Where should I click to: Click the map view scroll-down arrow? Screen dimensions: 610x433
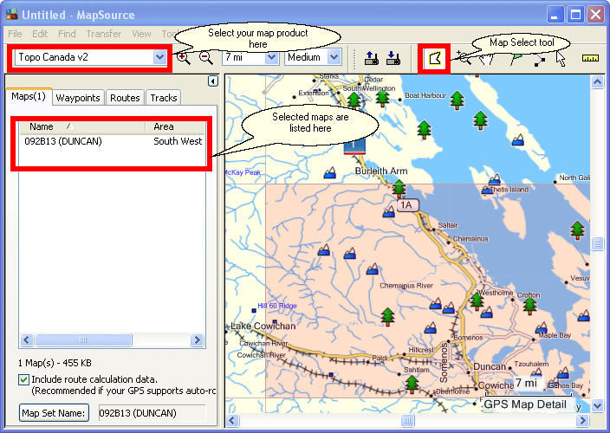coord(597,406)
